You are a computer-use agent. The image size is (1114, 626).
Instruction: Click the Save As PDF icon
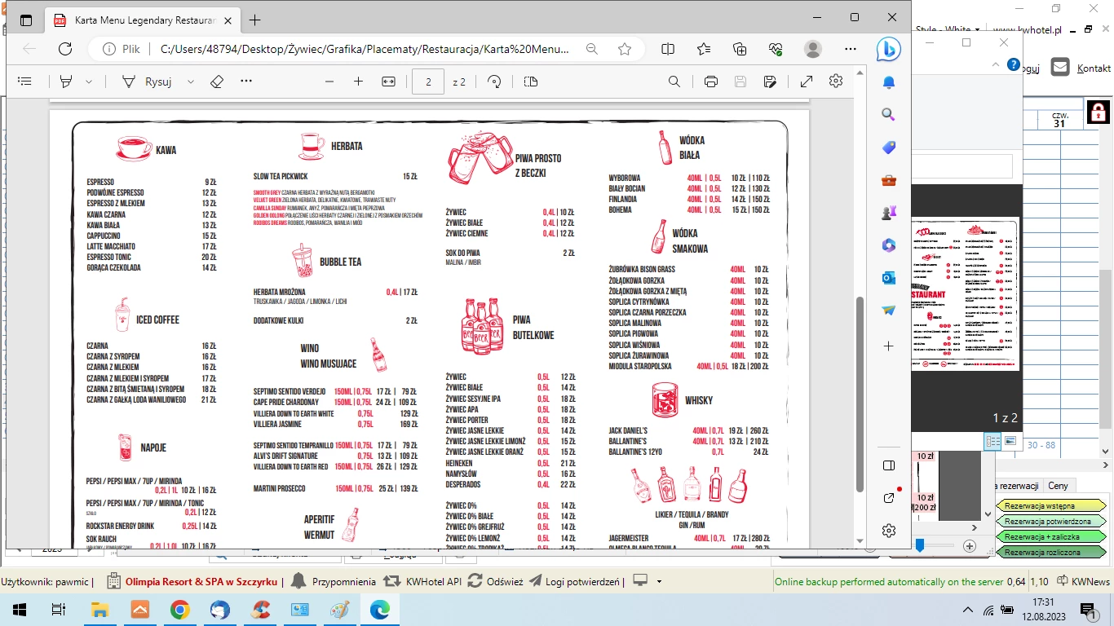tap(770, 82)
